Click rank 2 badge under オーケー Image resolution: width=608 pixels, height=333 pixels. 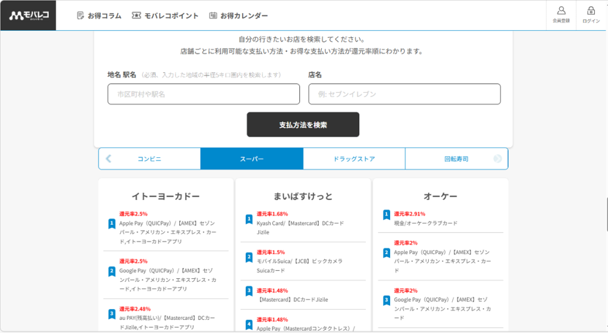386,253
